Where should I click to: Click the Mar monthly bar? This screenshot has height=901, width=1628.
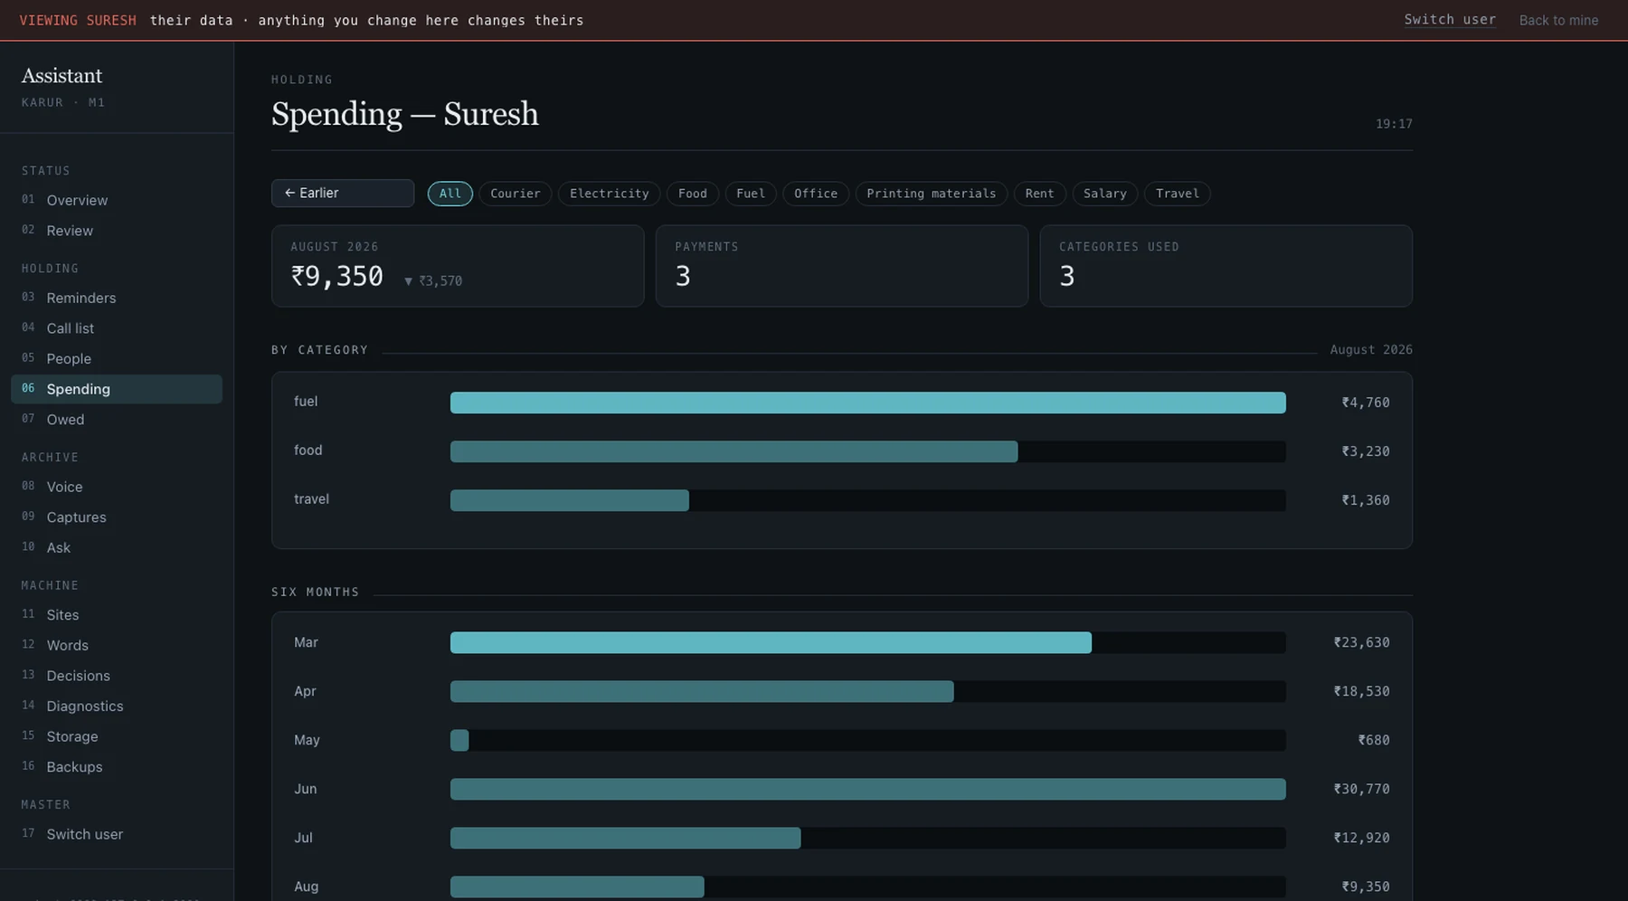point(771,642)
